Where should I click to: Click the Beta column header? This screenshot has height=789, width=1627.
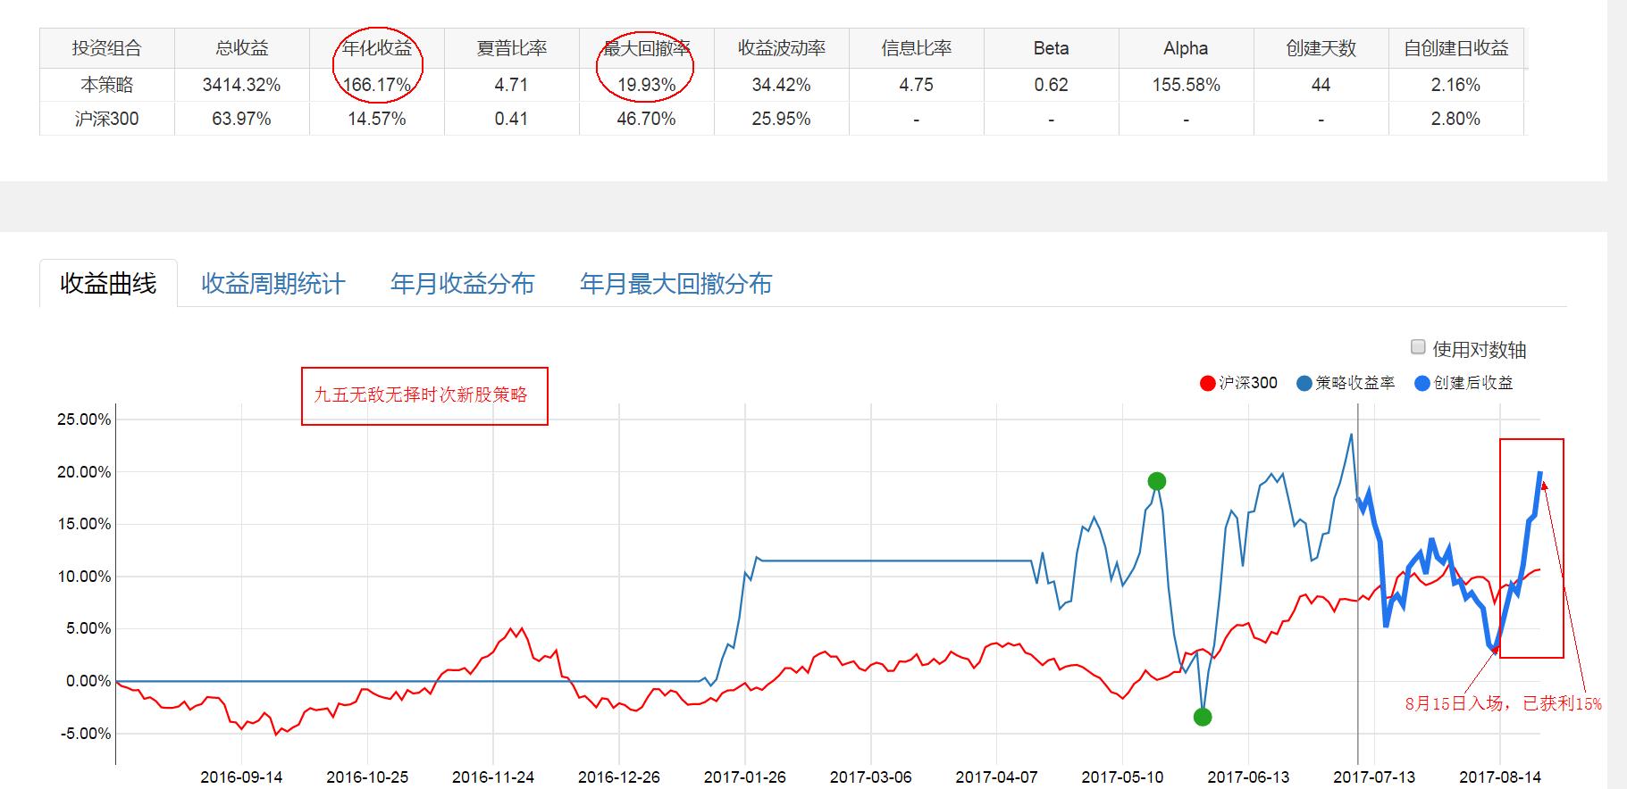[x=1051, y=48]
